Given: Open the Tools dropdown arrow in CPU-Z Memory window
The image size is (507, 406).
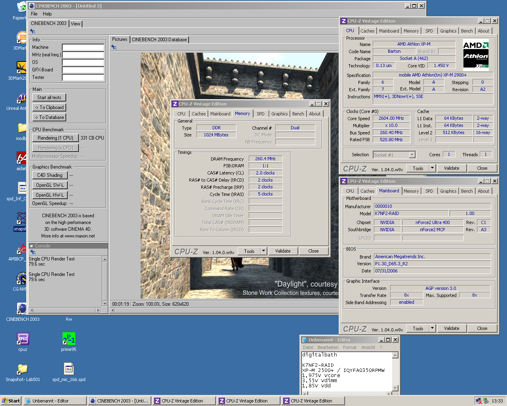Looking at the screenshot, I should click(263, 251).
